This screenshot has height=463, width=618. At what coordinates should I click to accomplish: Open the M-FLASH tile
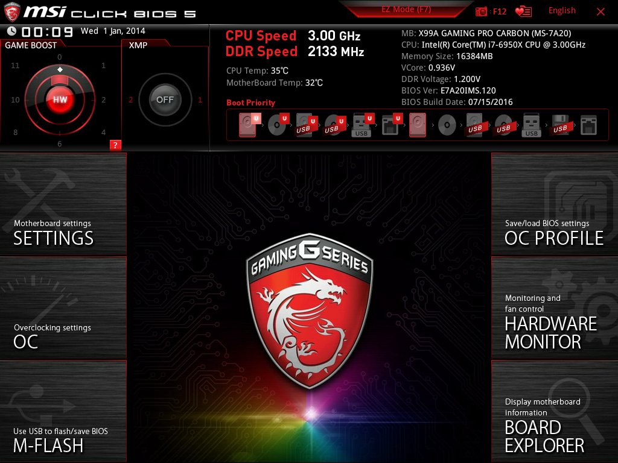[x=63, y=411]
